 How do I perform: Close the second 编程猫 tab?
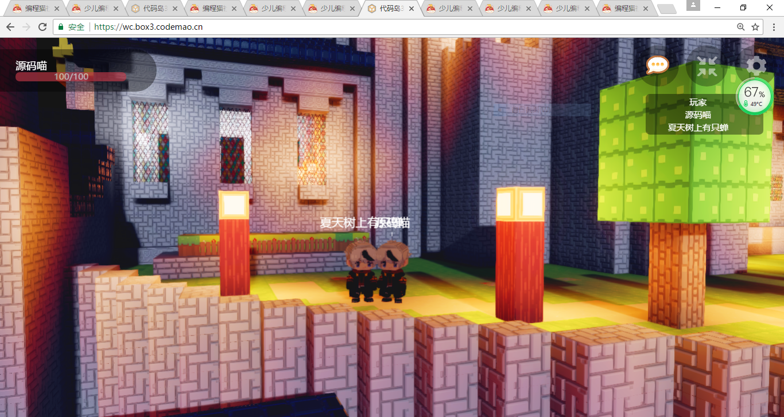coord(234,9)
